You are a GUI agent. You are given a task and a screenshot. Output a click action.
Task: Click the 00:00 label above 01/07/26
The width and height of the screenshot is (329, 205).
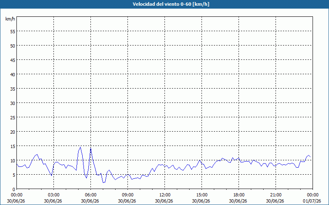click(x=312, y=195)
